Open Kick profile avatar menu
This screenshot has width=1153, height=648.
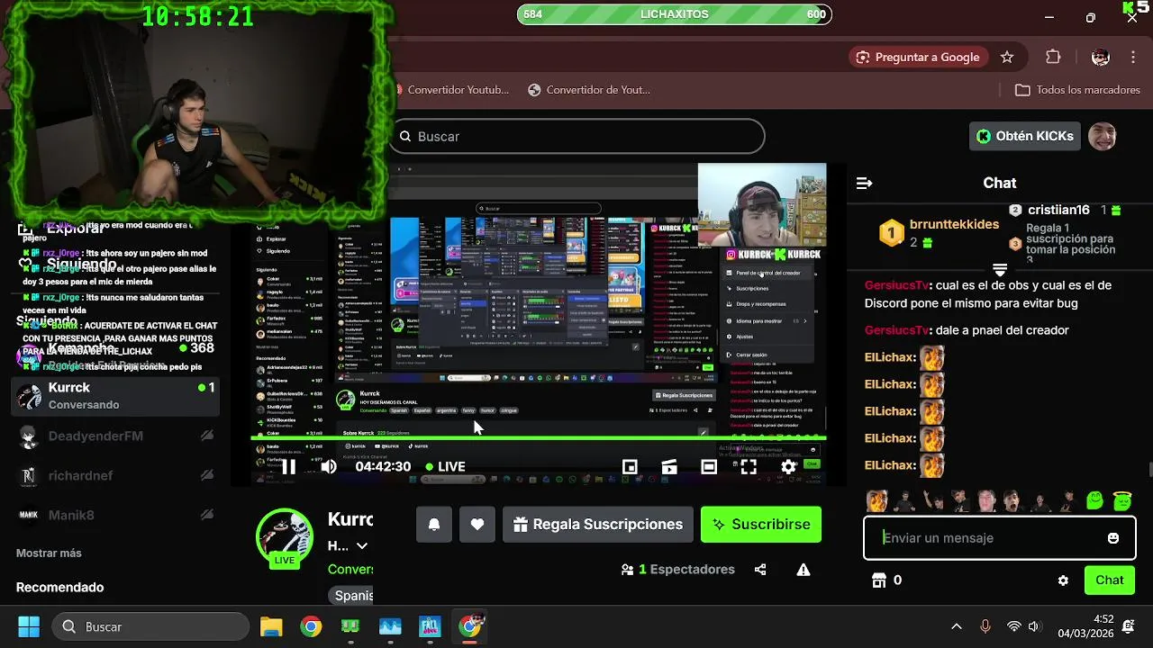point(1103,136)
